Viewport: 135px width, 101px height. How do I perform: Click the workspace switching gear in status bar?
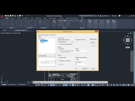107,85
